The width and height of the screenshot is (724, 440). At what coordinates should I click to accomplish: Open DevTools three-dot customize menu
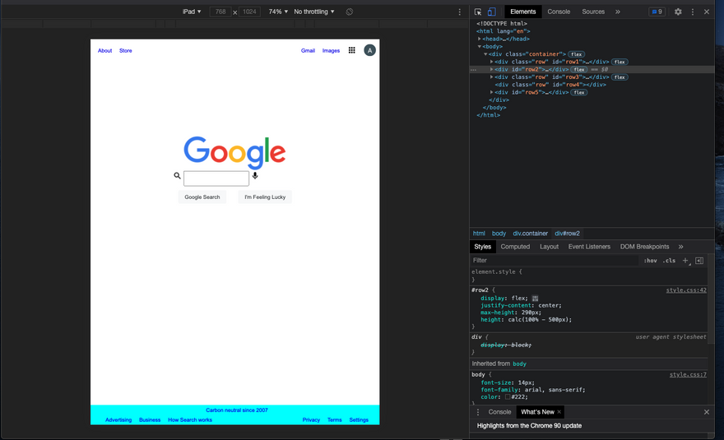click(x=692, y=12)
